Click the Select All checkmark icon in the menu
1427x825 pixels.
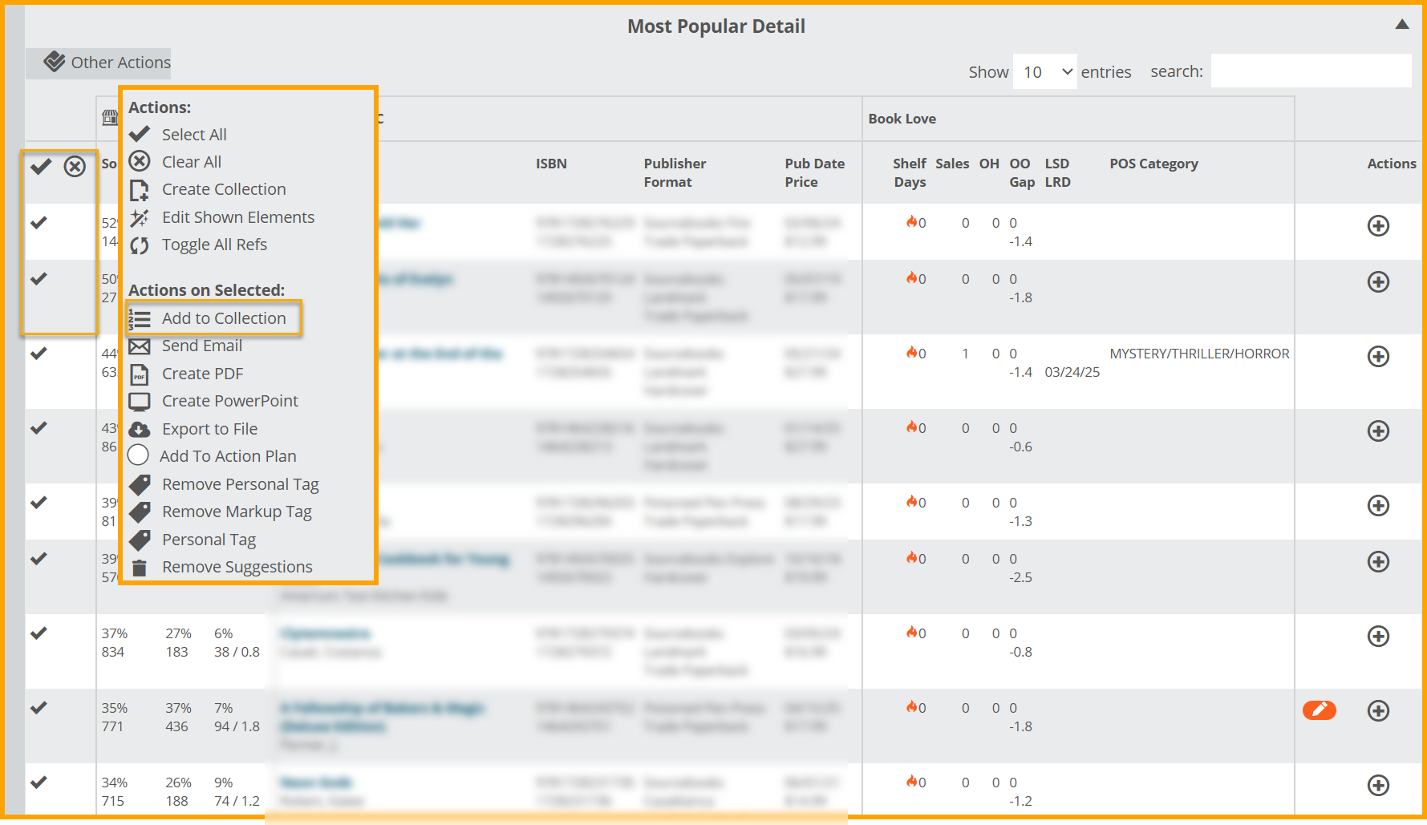(140, 134)
